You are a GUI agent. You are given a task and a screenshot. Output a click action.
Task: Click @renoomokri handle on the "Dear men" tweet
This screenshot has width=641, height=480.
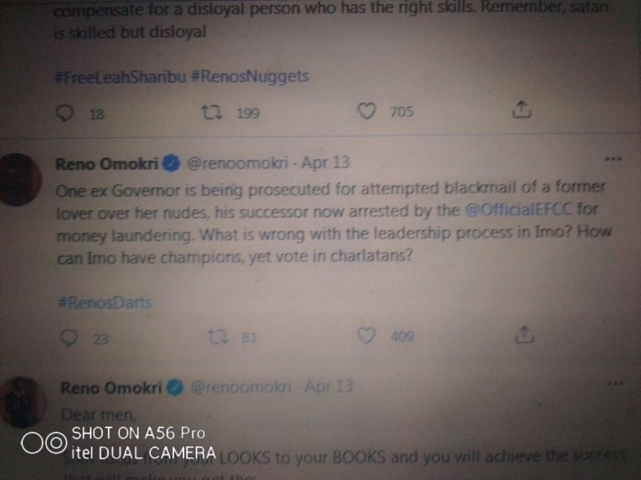[242, 387]
